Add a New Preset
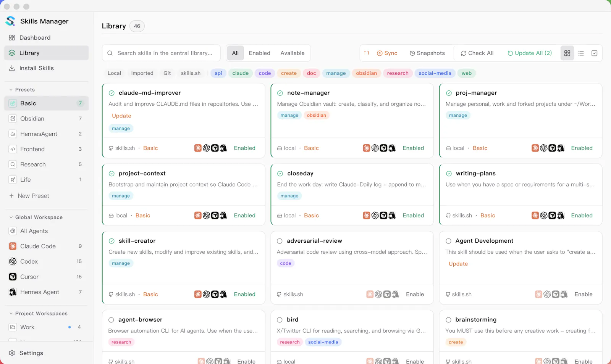Screen dimensions: 611x364 (x=29, y=196)
